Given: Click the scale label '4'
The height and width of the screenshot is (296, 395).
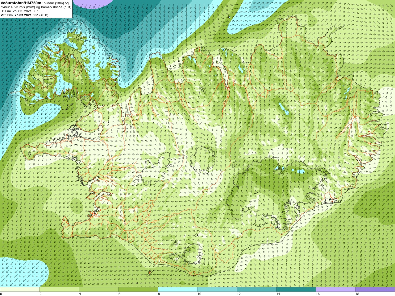Looking at the screenshot, I should [80, 294].
